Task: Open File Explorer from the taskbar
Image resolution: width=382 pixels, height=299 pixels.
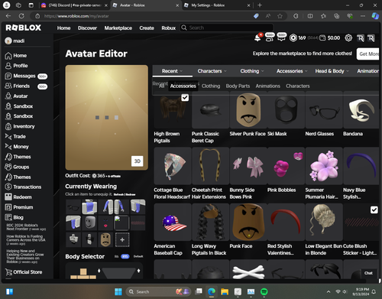Action: [x=225, y=291]
